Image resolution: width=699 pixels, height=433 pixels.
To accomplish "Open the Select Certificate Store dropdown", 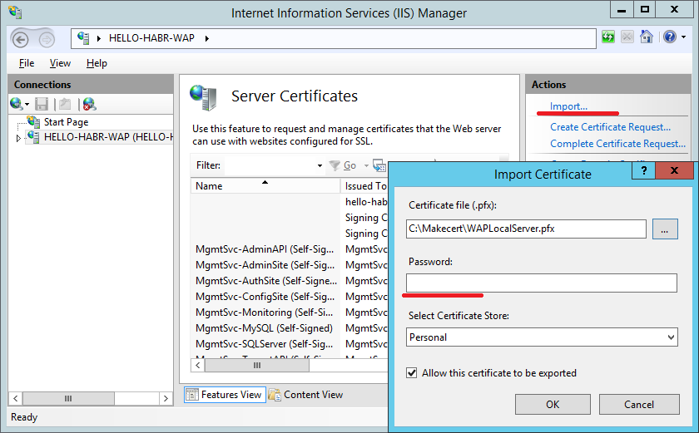I will point(671,337).
